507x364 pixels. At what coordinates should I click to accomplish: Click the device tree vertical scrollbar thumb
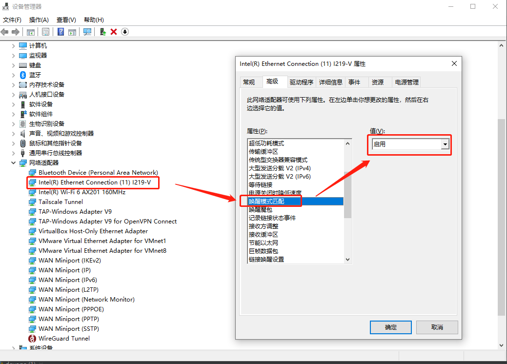501,217
